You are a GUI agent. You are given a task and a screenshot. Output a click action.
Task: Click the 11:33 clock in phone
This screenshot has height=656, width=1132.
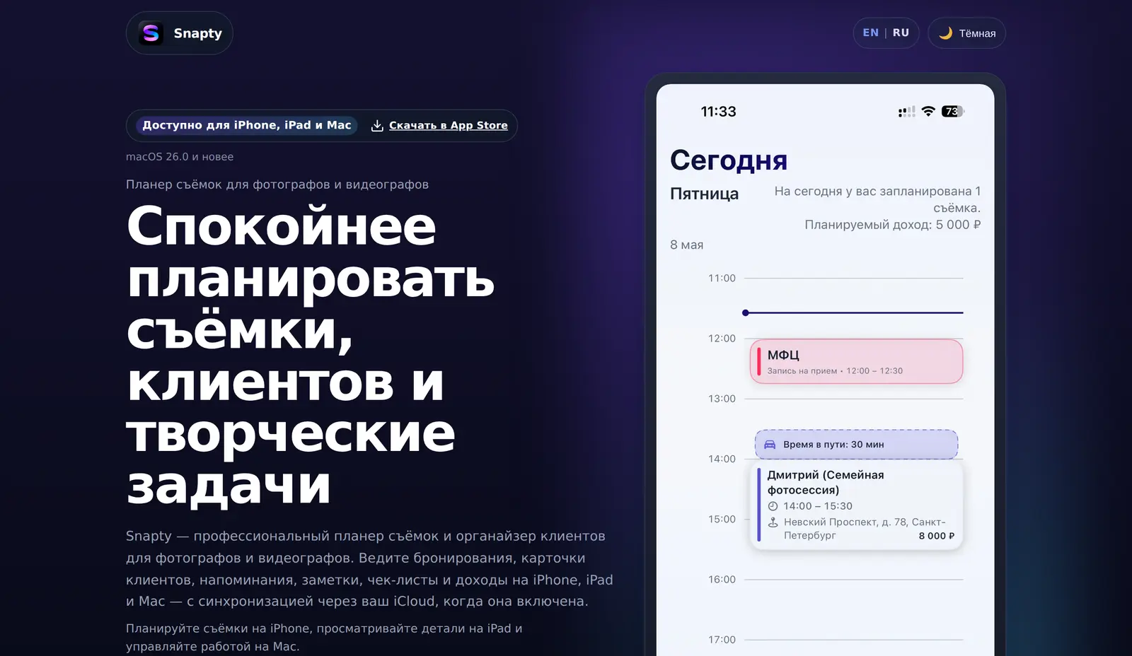pyautogui.click(x=718, y=112)
